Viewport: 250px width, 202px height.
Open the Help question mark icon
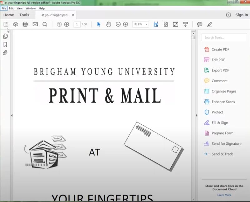(228, 15)
